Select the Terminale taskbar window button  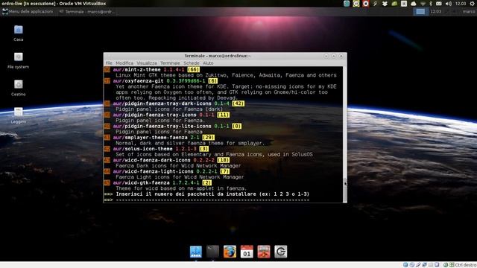point(87,12)
